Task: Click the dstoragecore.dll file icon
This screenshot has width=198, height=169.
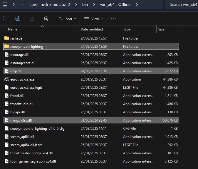Action: 7,63
